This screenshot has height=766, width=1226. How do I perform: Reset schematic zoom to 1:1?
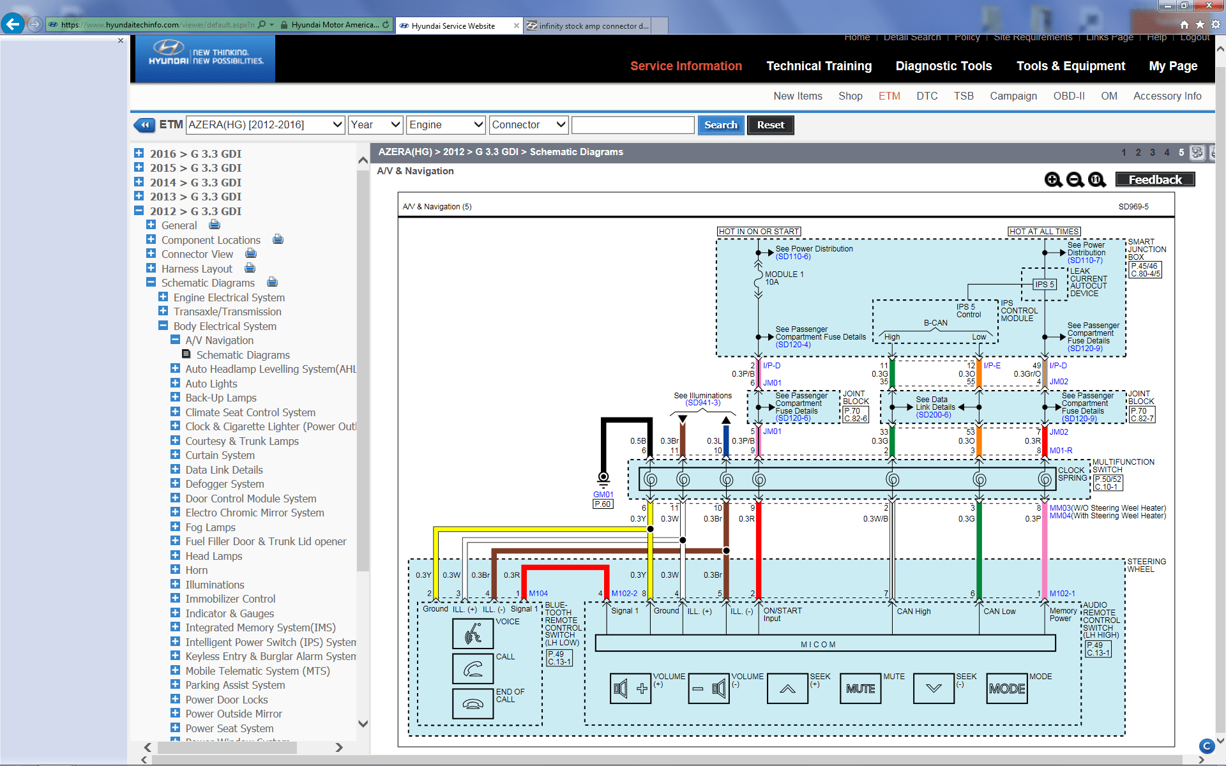tap(1096, 180)
